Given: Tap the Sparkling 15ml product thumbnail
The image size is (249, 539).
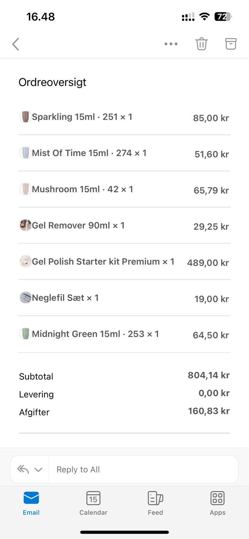Looking at the screenshot, I should point(25,117).
